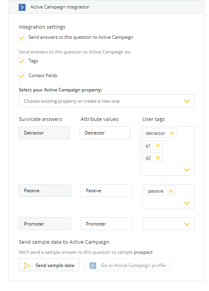
Task: Remove the q2 tag
Action: 158,158
